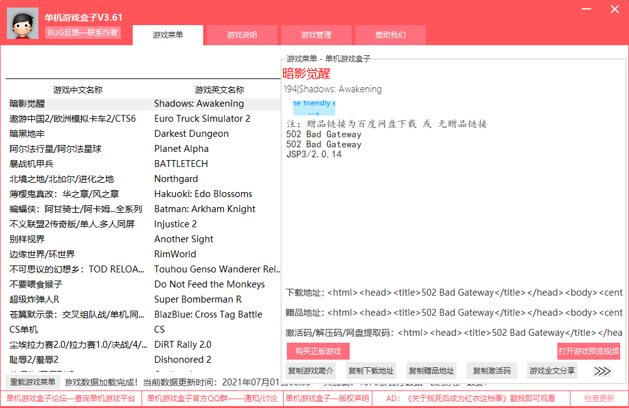
Task: Open the 游戏说明 tab
Action: point(242,35)
